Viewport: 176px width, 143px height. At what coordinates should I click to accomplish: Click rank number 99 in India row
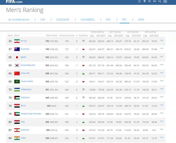point(10,138)
